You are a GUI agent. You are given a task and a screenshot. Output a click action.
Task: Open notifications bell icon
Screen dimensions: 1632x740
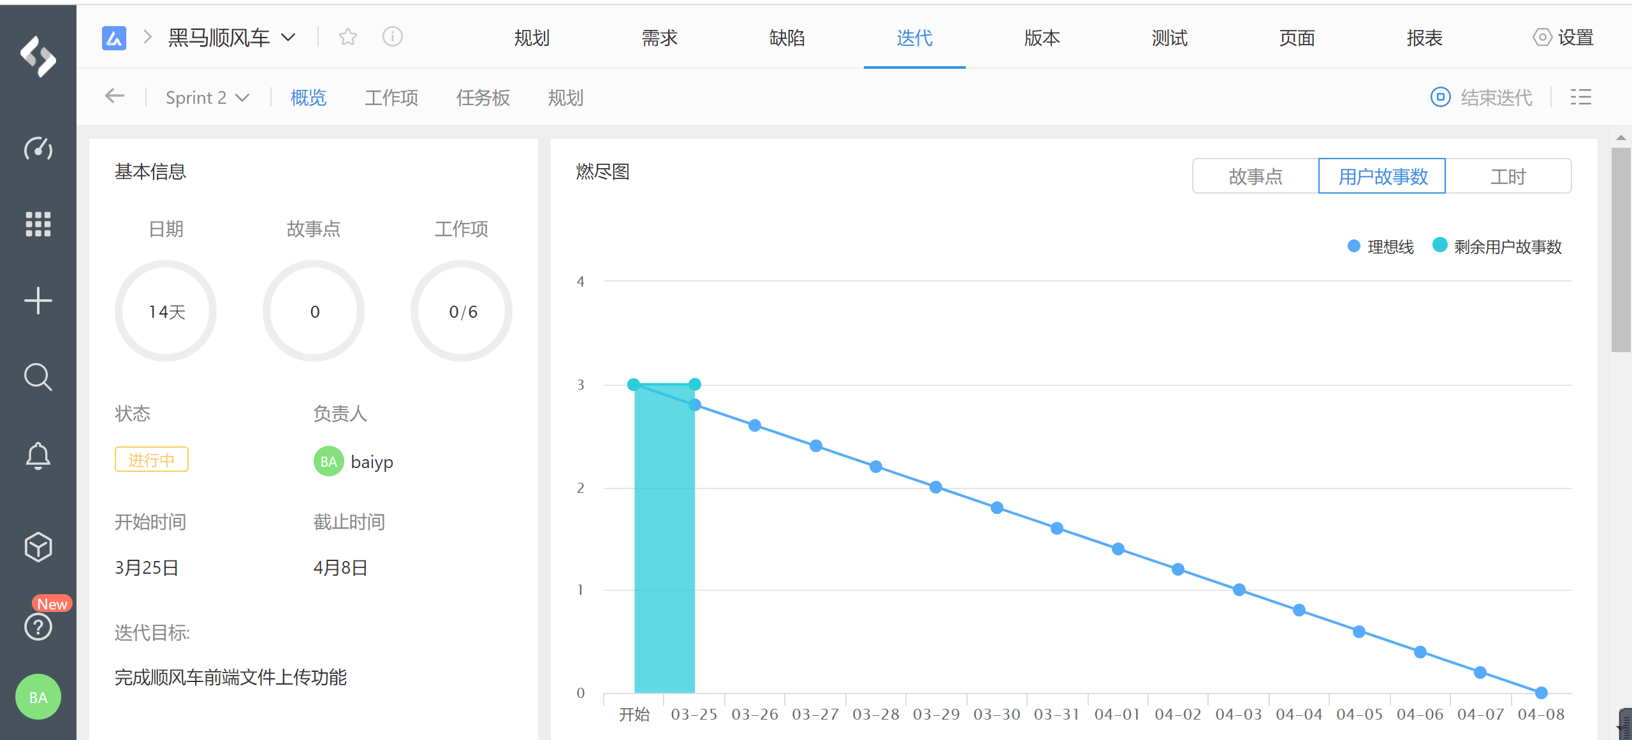point(38,455)
